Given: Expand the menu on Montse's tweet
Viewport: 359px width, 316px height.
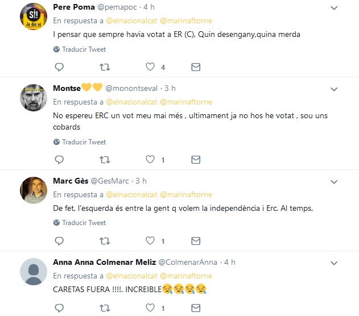Looking at the screenshot, I should click(x=335, y=89).
